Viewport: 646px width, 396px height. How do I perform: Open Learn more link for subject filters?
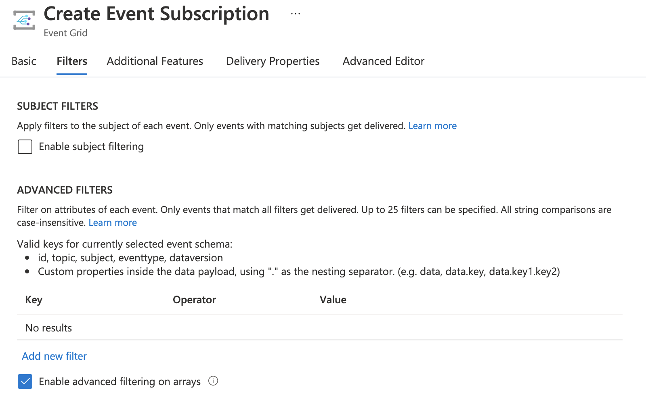(x=432, y=126)
